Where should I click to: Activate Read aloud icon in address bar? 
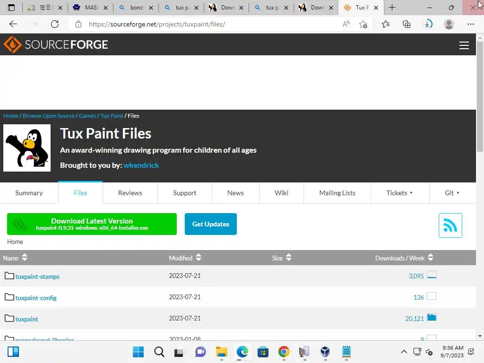pyautogui.click(x=346, y=24)
